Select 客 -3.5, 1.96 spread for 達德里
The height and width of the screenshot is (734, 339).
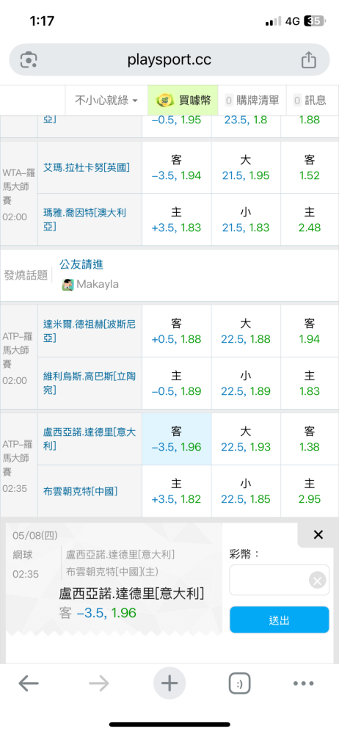pyautogui.click(x=177, y=439)
